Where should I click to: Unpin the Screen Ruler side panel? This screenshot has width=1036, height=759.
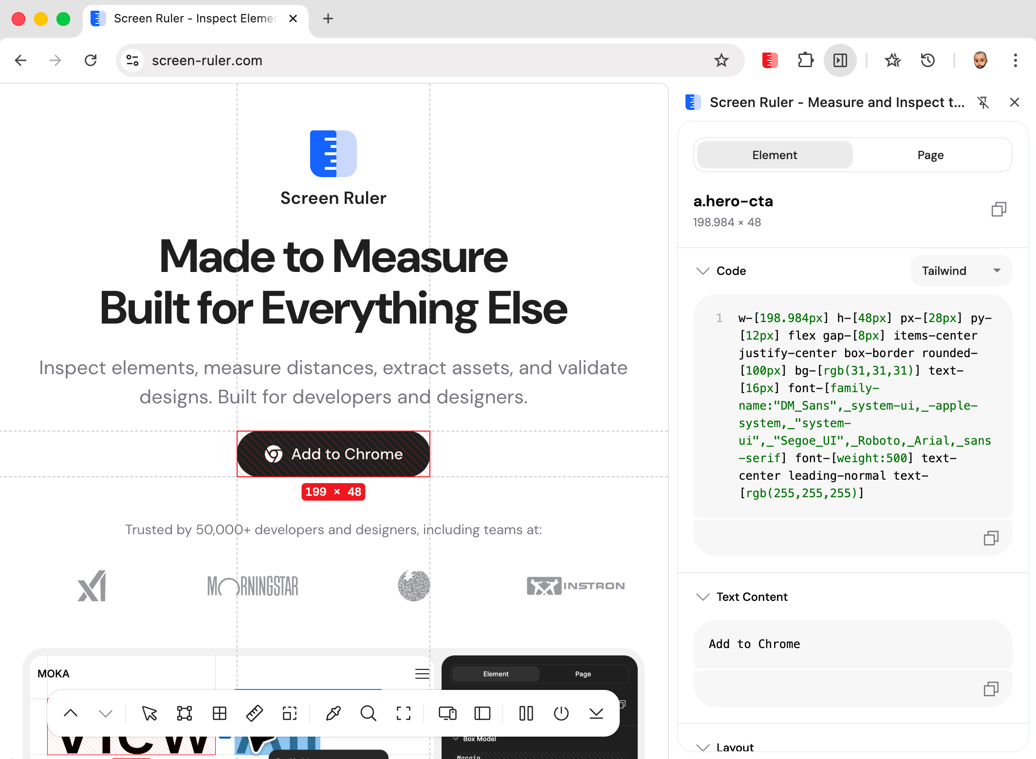coord(983,102)
